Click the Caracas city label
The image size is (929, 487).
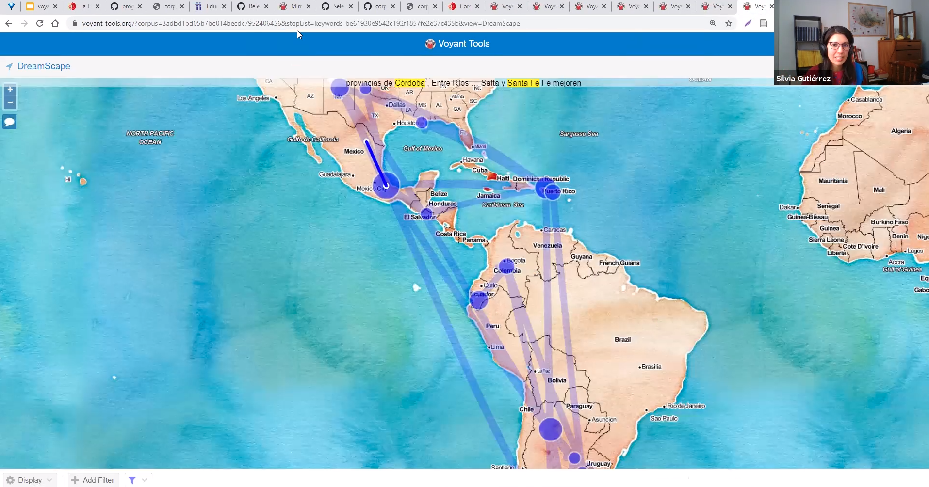tap(554, 230)
